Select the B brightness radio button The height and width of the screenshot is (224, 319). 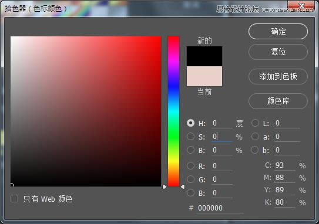(190, 150)
